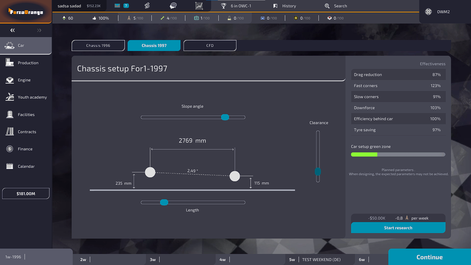
Task: Open the Car section in sidebar
Action: tap(26, 45)
